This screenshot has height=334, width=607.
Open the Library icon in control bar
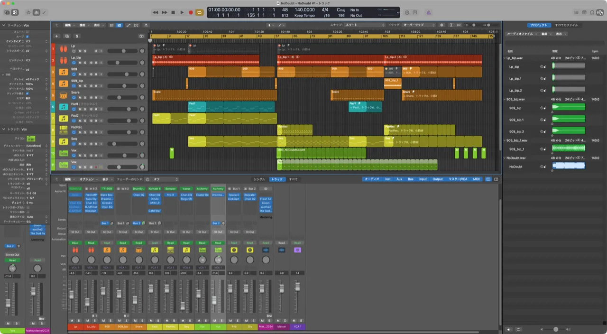(x=7, y=12)
